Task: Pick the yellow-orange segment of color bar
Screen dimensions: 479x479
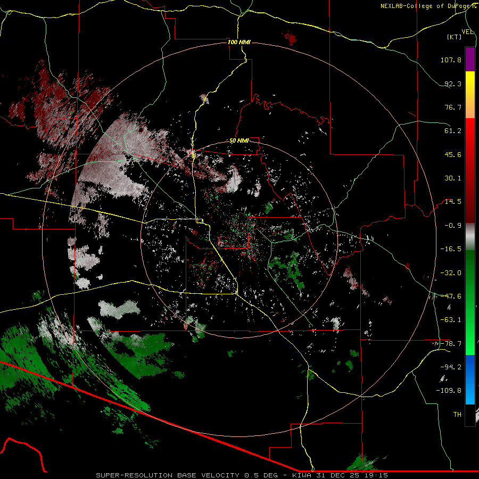Action: (x=470, y=95)
